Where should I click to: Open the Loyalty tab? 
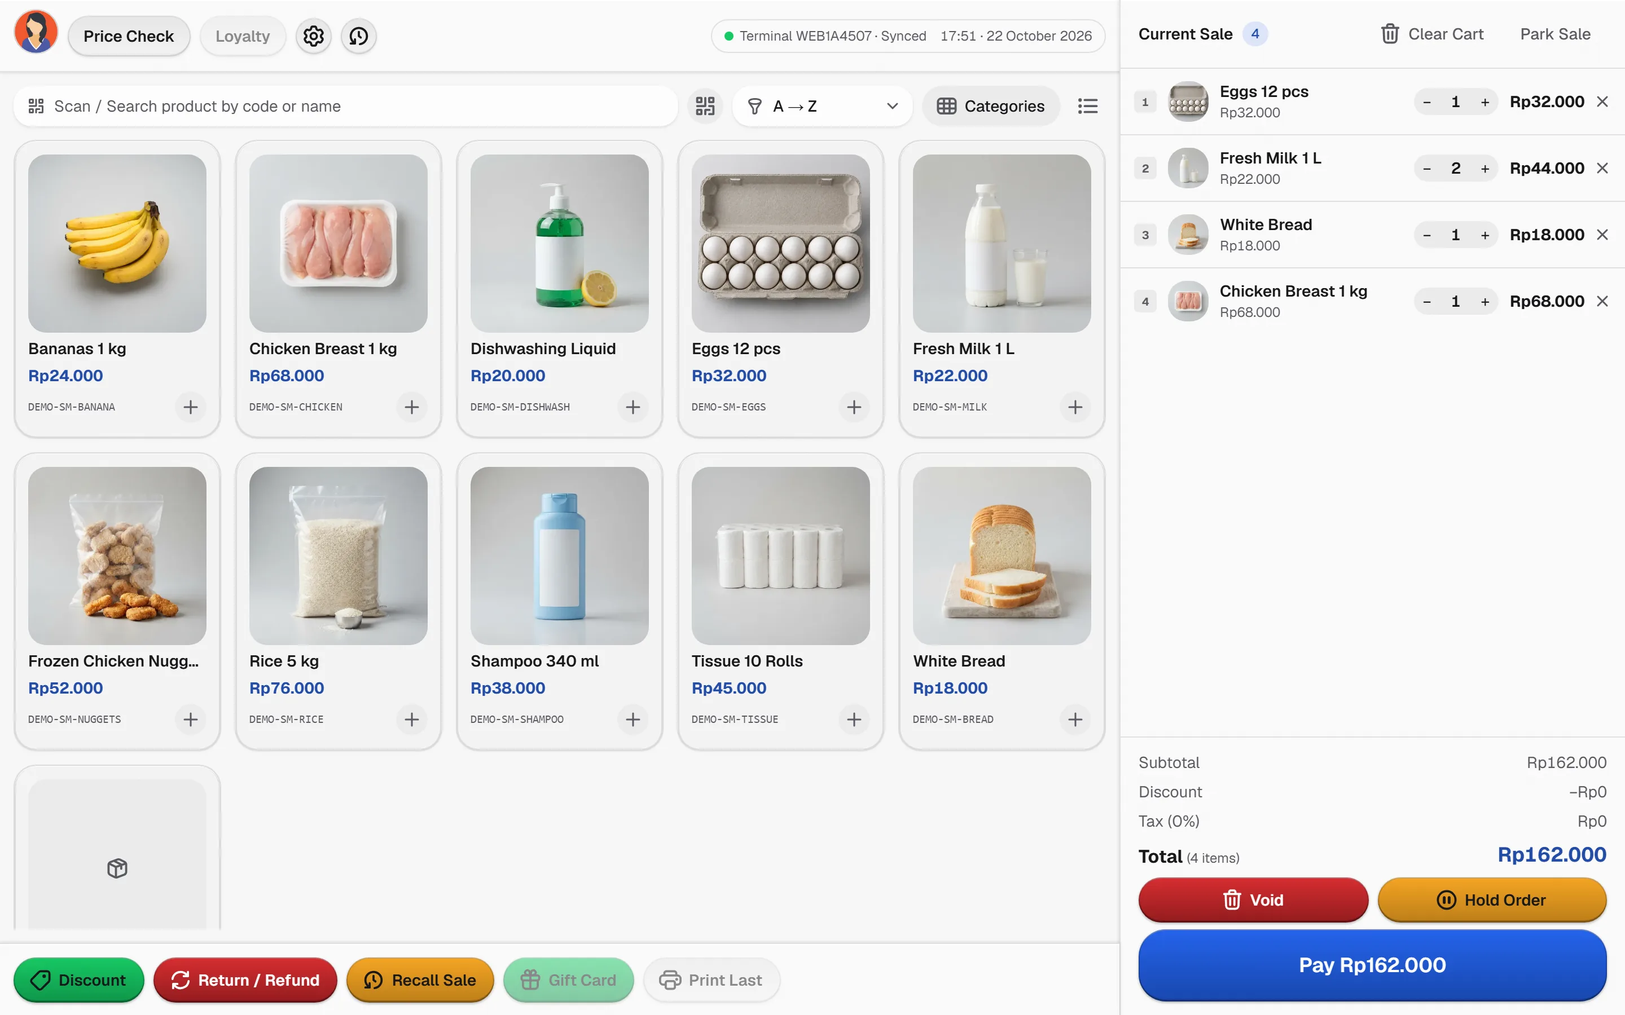(243, 36)
